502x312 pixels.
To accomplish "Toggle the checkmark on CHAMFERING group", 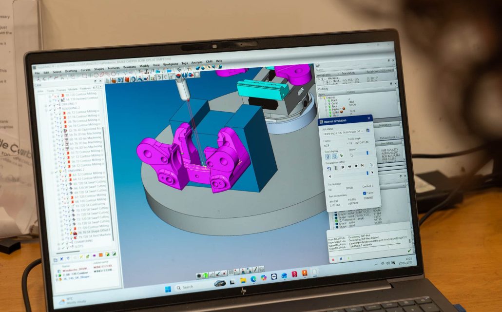I will [63, 243].
